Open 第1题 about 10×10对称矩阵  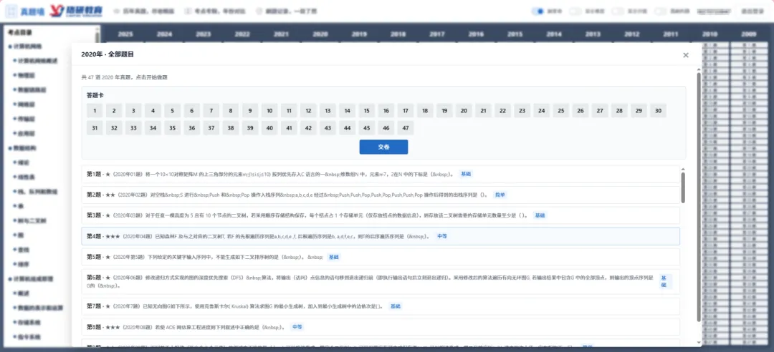[381, 174]
